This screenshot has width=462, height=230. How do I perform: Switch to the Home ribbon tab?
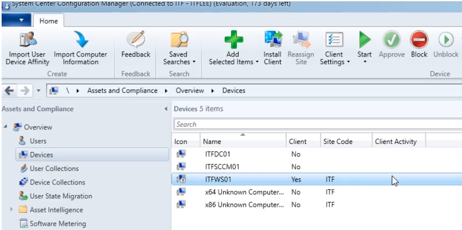48,21
